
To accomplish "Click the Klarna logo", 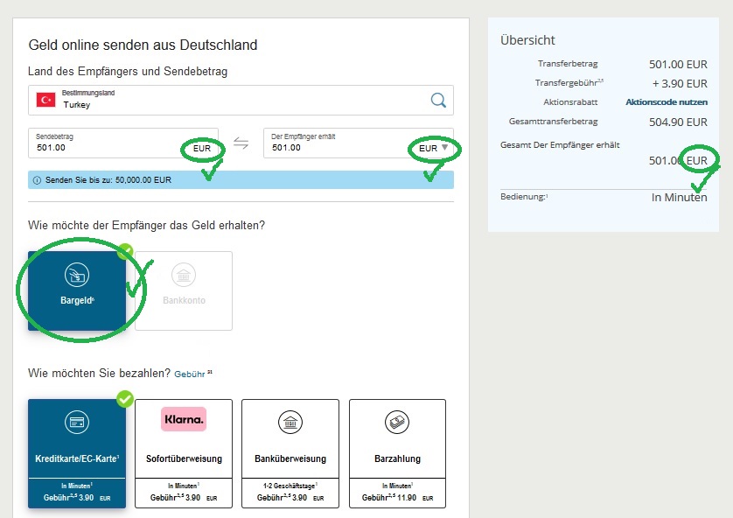I will (x=184, y=420).
